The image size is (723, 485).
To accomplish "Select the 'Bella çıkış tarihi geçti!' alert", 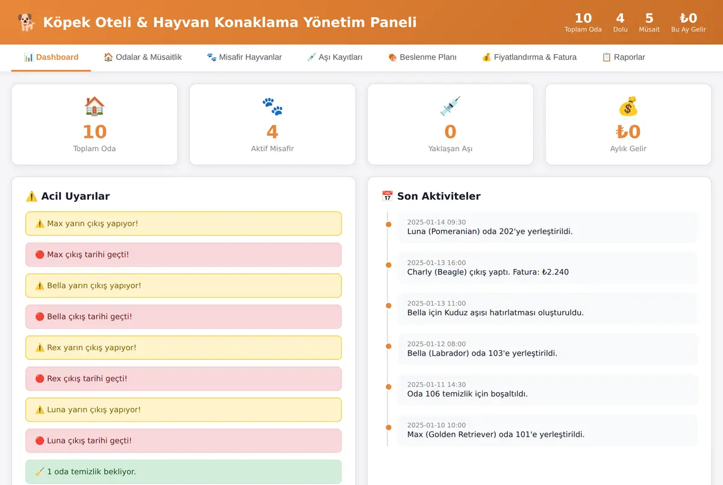I will pos(184,317).
